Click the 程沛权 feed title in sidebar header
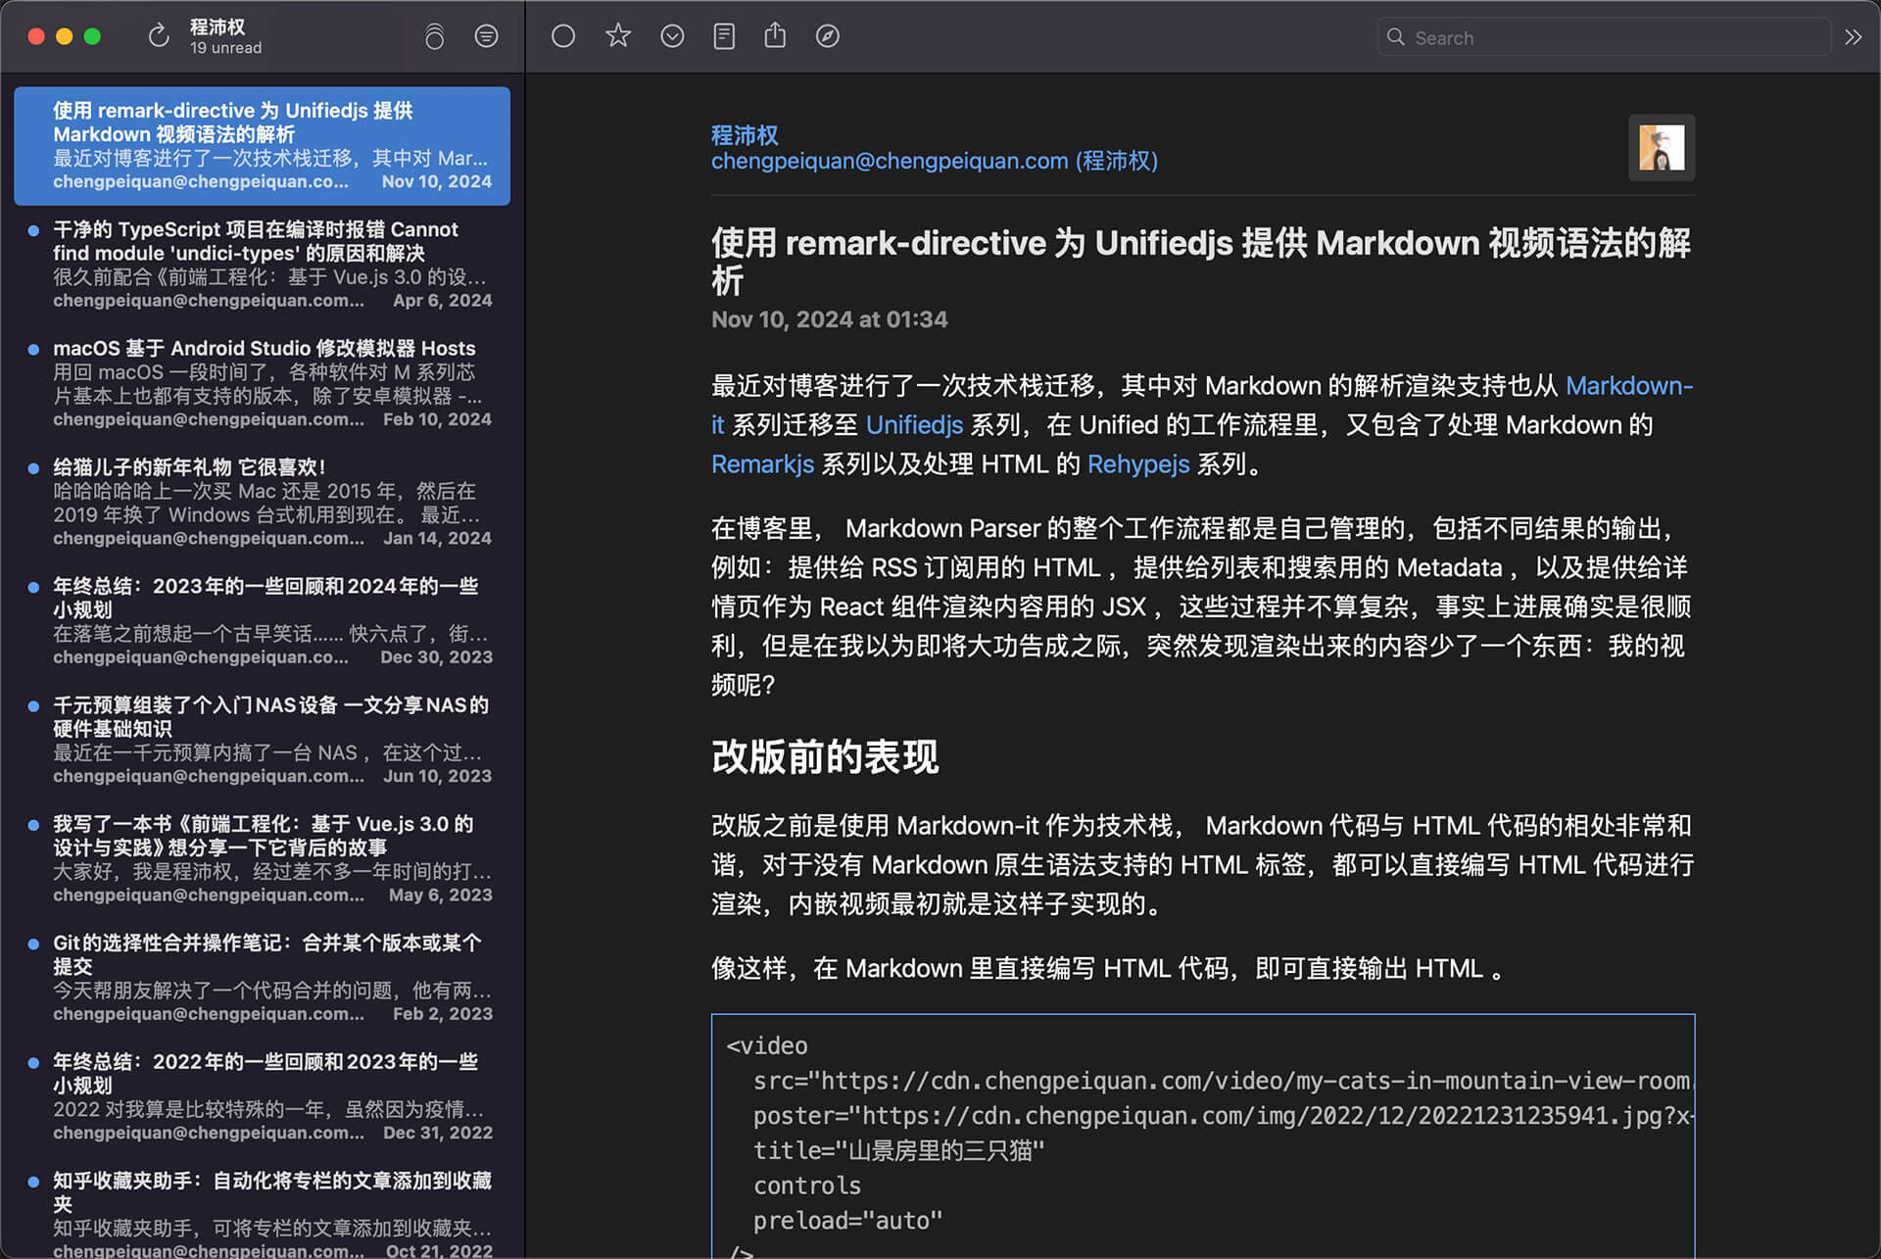This screenshot has height=1259, width=1881. pos(217,26)
